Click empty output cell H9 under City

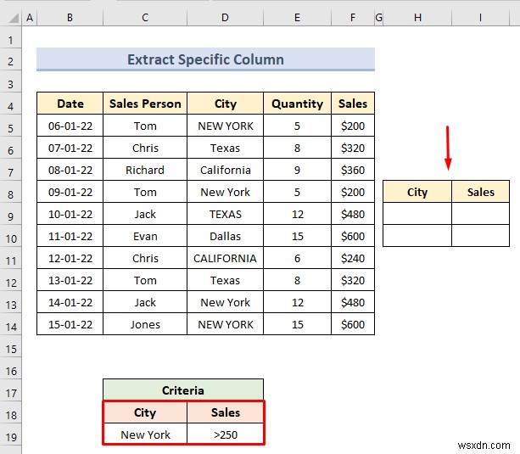(x=417, y=214)
